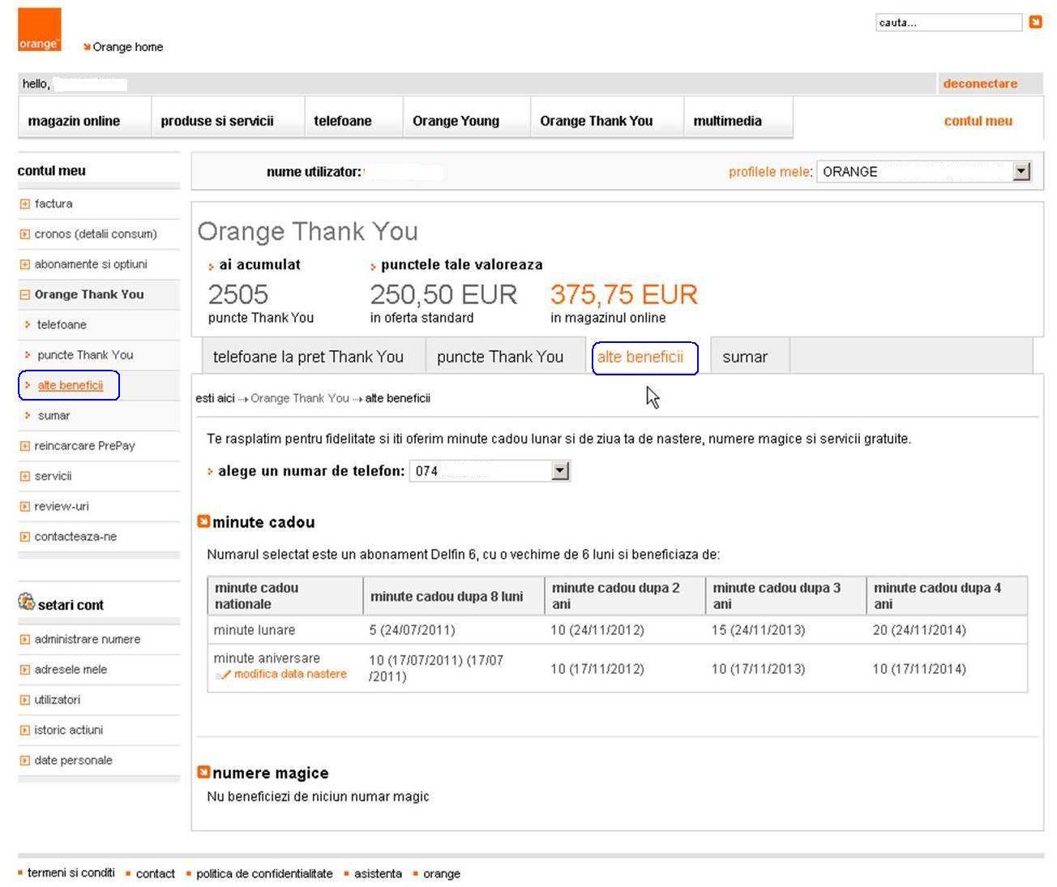The image size is (1057, 887).
Task: Expand servicii plus icon
Action: [x=24, y=477]
